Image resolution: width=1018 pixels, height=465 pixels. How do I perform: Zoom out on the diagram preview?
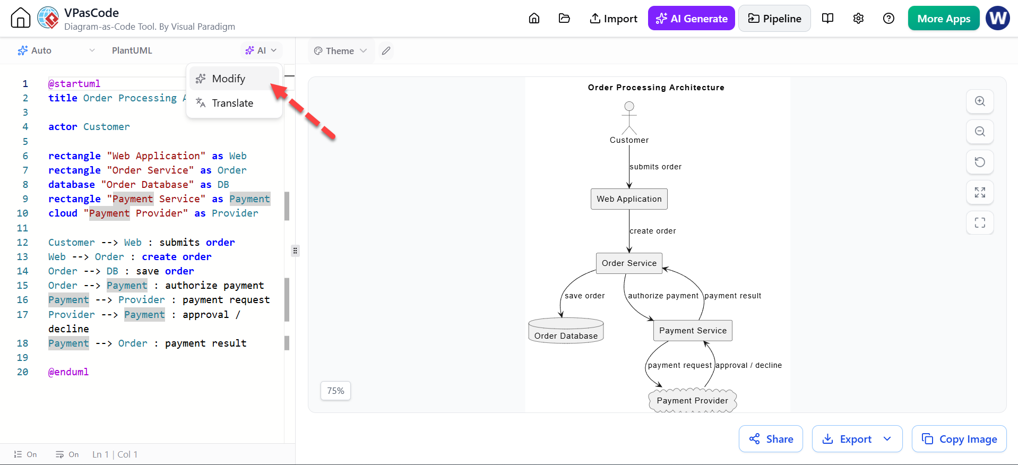tap(980, 132)
